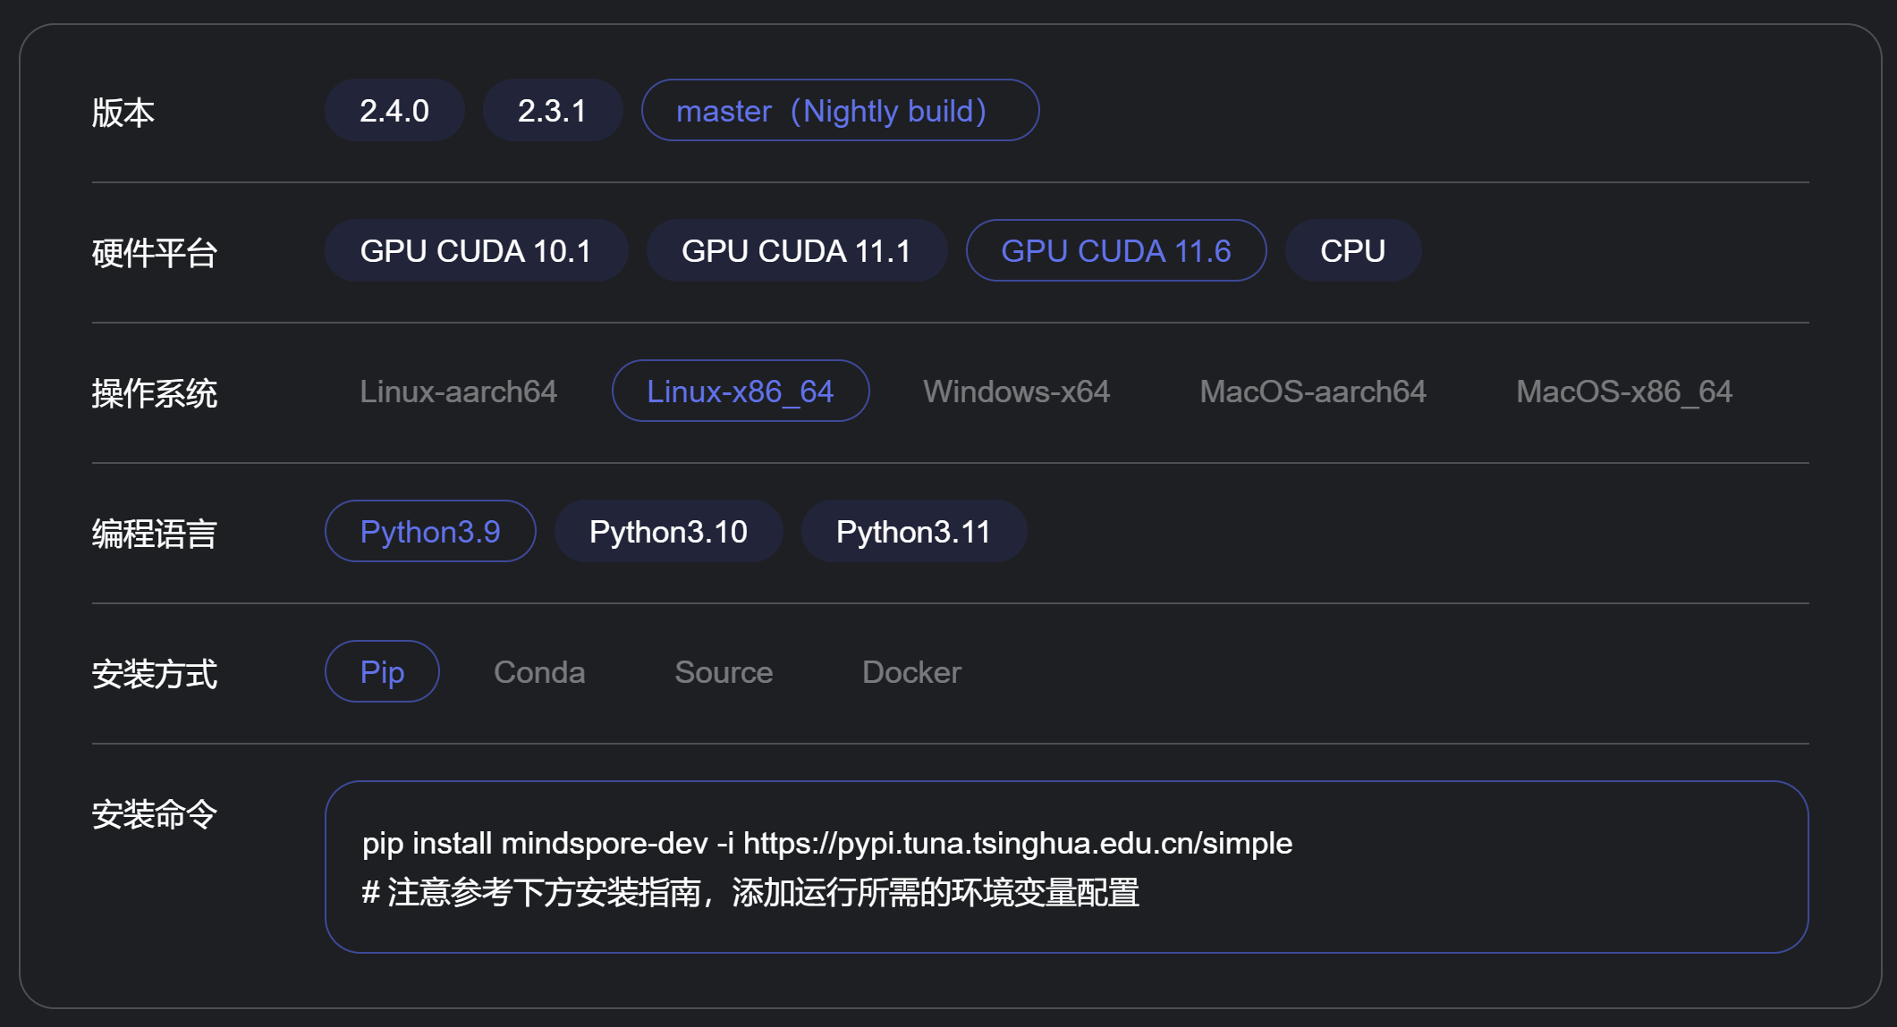Select Python3.10 language option
The image size is (1897, 1027).
point(668,532)
